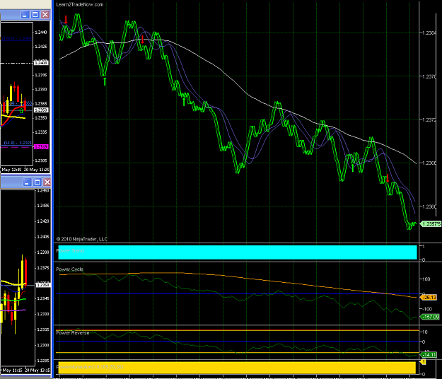Click the 1.2420 axis label in bottom-left chart
Image resolution: width=442 pixels, height=379 pixels.
point(43,221)
